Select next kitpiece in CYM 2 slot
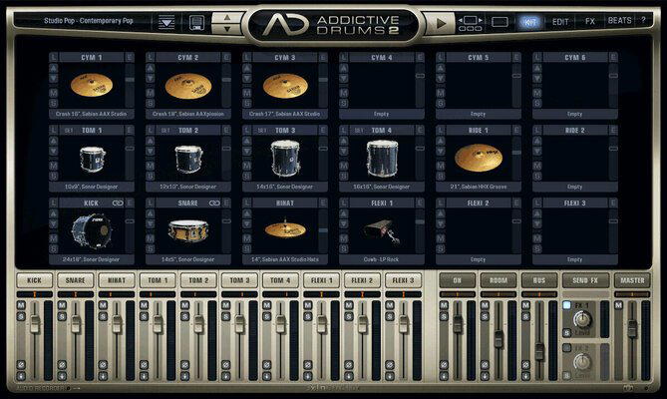667x399 pixels. [150, 78]
